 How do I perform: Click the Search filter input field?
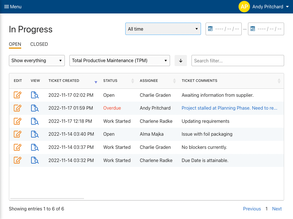(x=237, y=60)
